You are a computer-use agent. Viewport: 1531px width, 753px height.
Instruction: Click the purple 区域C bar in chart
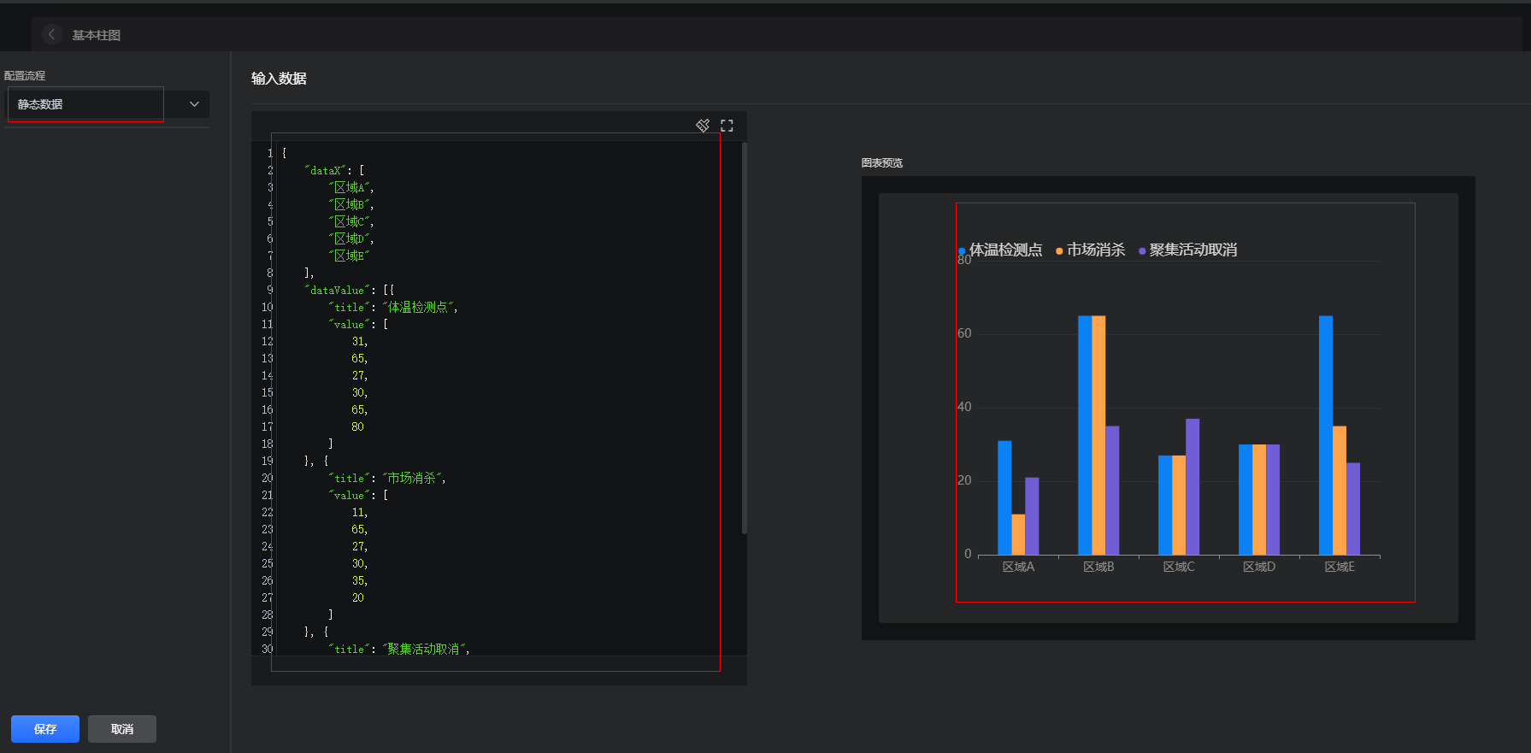(1192, 486)
